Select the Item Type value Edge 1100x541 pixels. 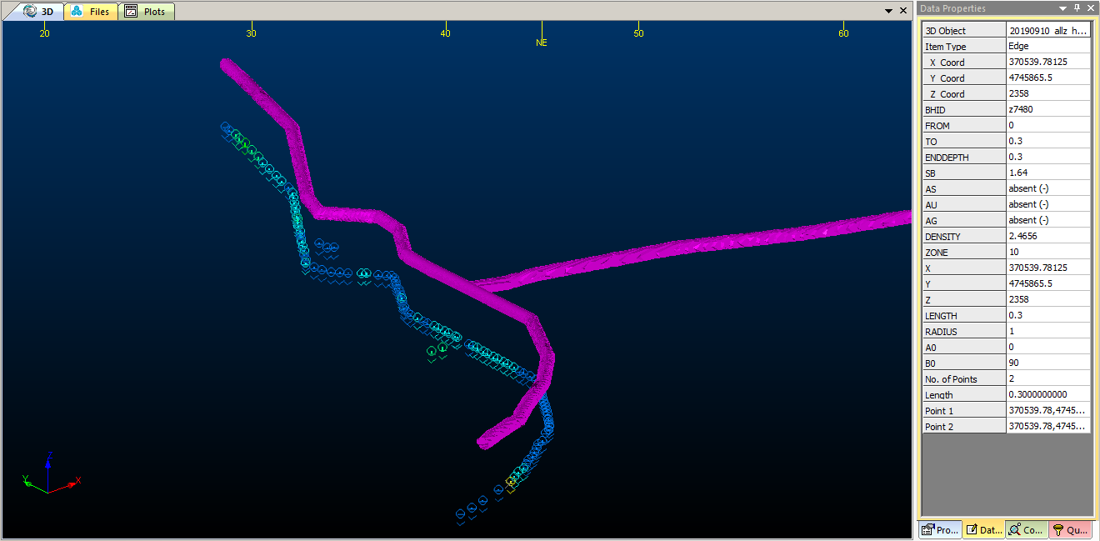[1047, 47]
